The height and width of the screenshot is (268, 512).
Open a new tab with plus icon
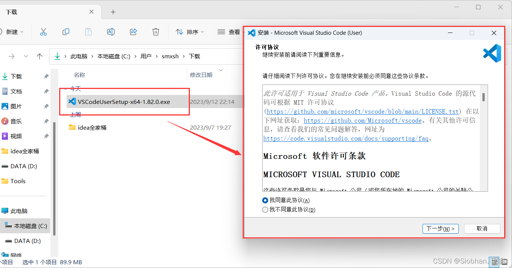pos(113,12)
